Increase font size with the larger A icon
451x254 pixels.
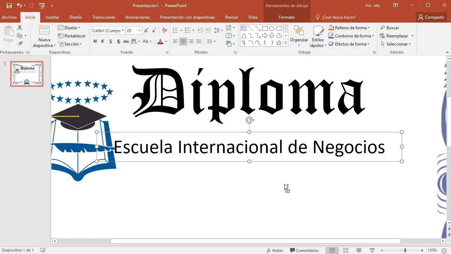tap(147, 31)
